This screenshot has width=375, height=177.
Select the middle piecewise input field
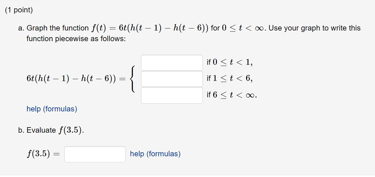[x=172, y=79]
